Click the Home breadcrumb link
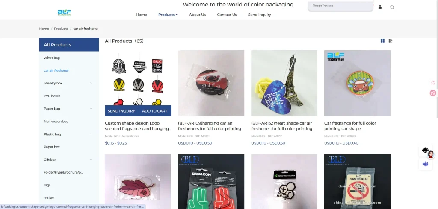 coord(44,29)
